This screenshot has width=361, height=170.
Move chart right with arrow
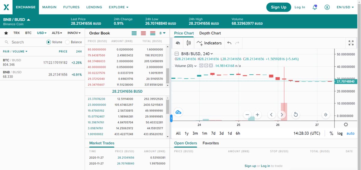pos(282,115)
